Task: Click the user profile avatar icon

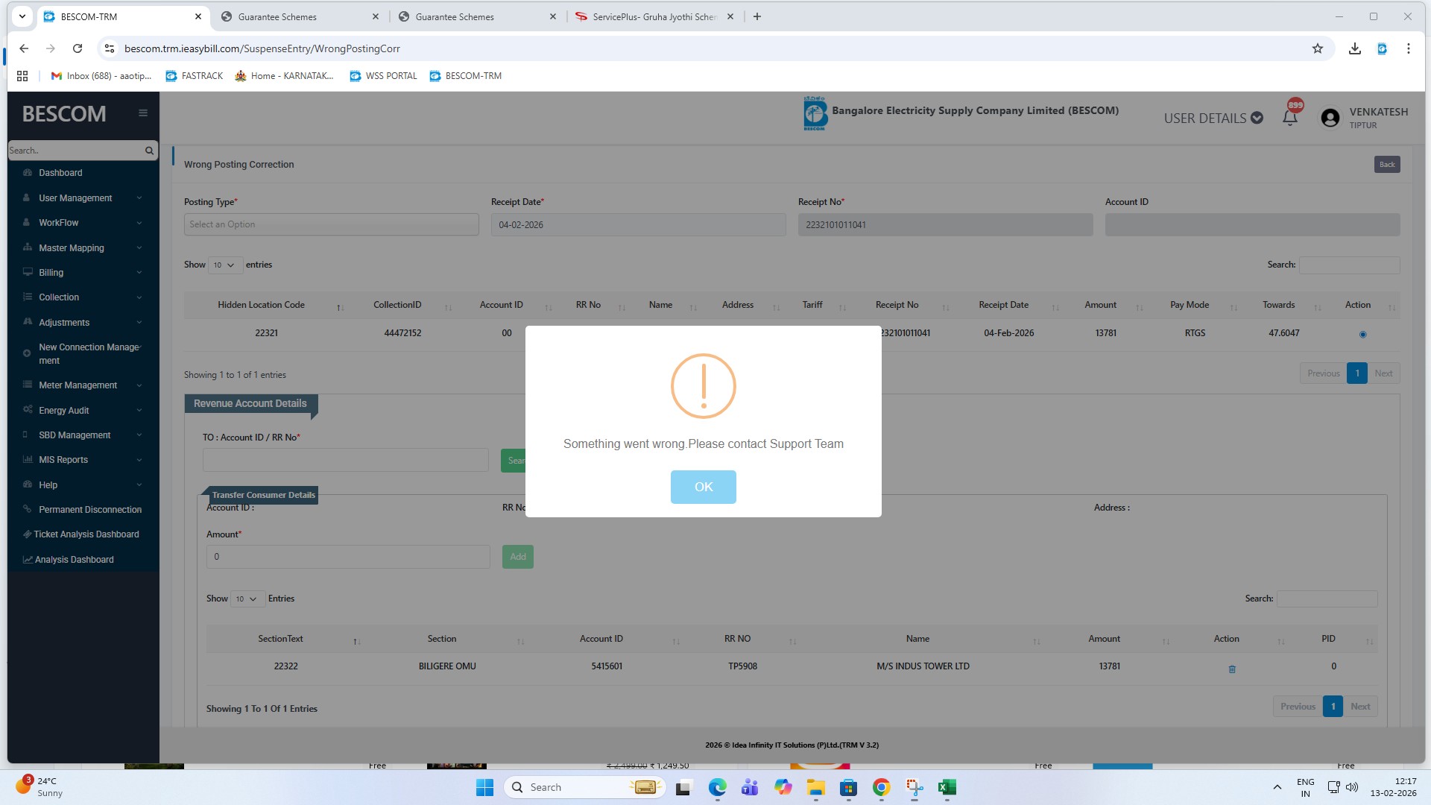Action: pos(1330,118)
